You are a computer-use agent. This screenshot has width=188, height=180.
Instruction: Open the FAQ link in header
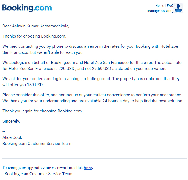pos(170,5)
